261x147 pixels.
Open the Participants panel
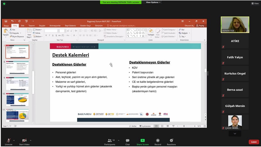tap(110, 141)
